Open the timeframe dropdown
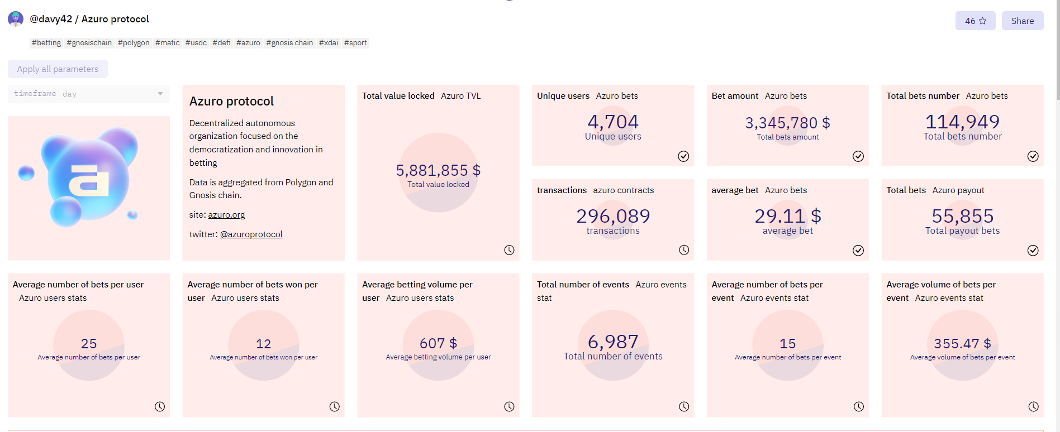The height and width of the screenshot is (432, 1060). [89, 94]
